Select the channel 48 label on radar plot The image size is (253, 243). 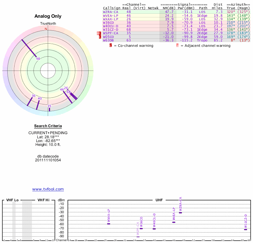[x=38, y=59]
